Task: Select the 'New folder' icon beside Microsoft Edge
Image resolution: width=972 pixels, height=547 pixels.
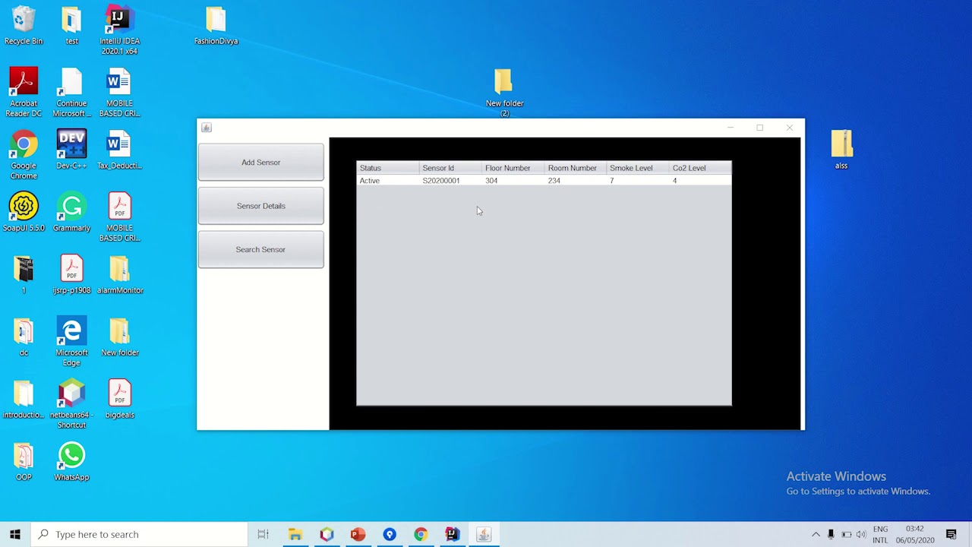Action: (119, 337)
